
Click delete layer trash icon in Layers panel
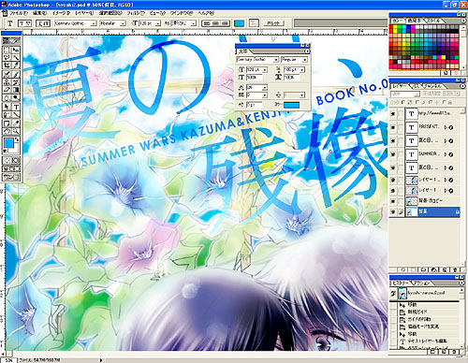(455, 269)
